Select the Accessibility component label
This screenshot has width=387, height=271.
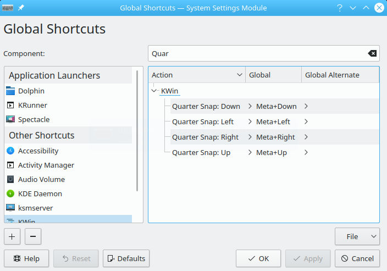(38, 151)
